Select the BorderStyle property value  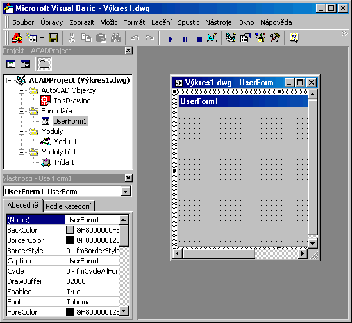[92, 251]
